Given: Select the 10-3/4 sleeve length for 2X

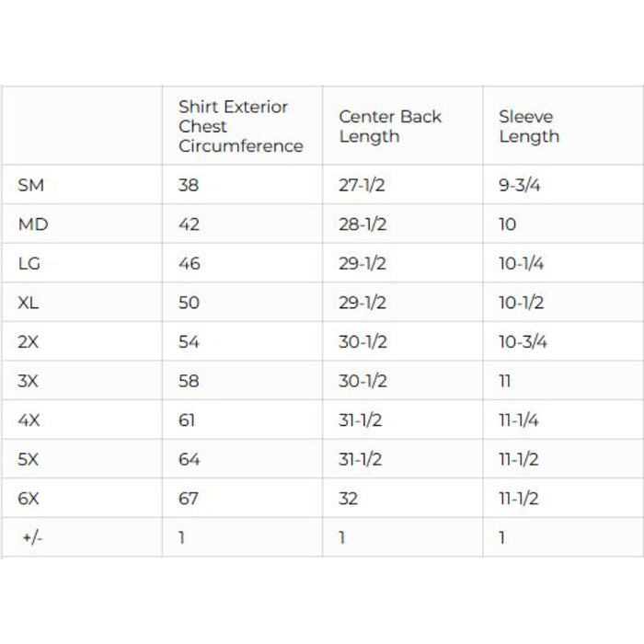Looking at the screenshot, I should tap(523, 342).
